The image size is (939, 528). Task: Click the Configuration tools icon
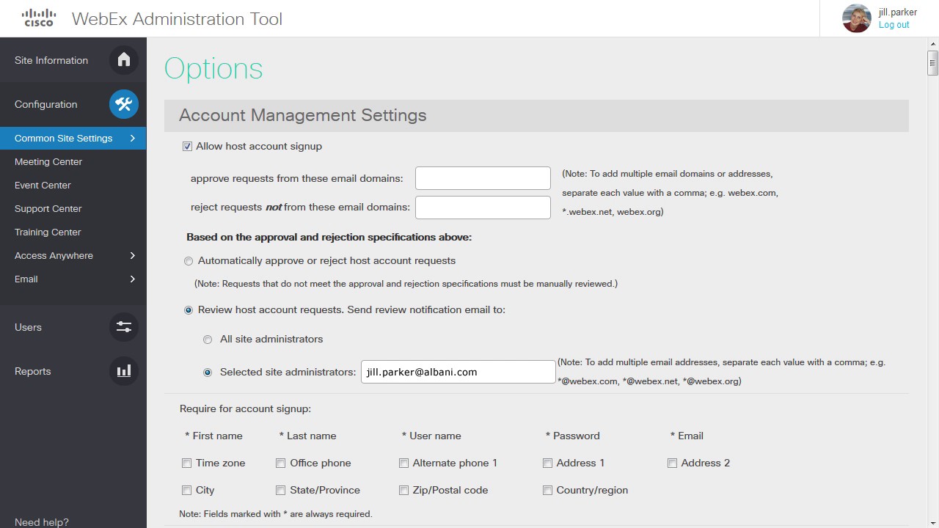tap(124, 104)
